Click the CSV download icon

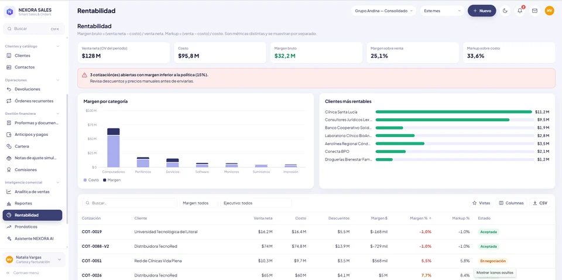pyautogui.click(x=534, y=203)
